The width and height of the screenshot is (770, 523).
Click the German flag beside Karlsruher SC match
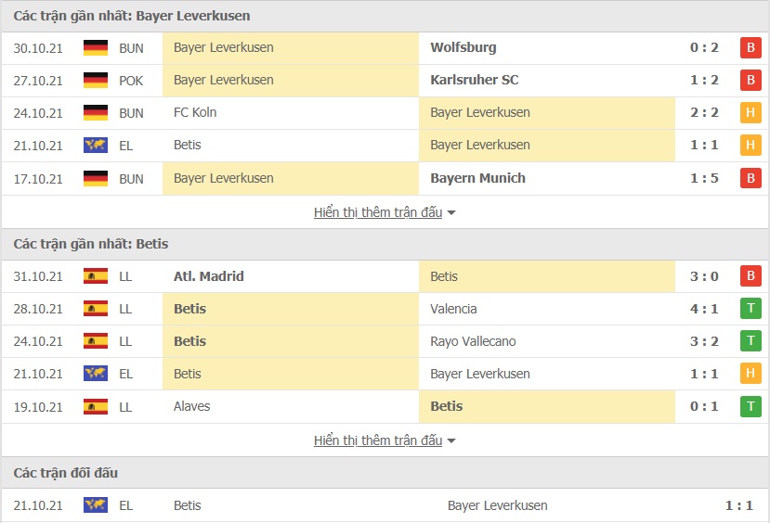(96, 81)
